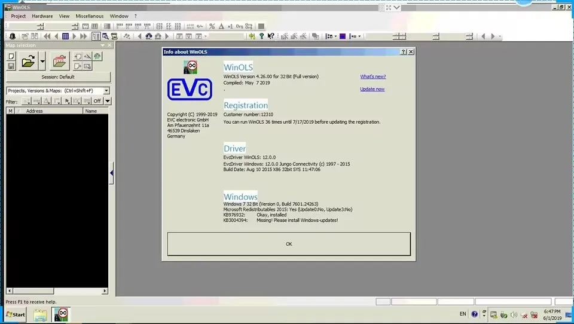
Task: Click the arrow with question mark context help icon
Action: point(271,36)
